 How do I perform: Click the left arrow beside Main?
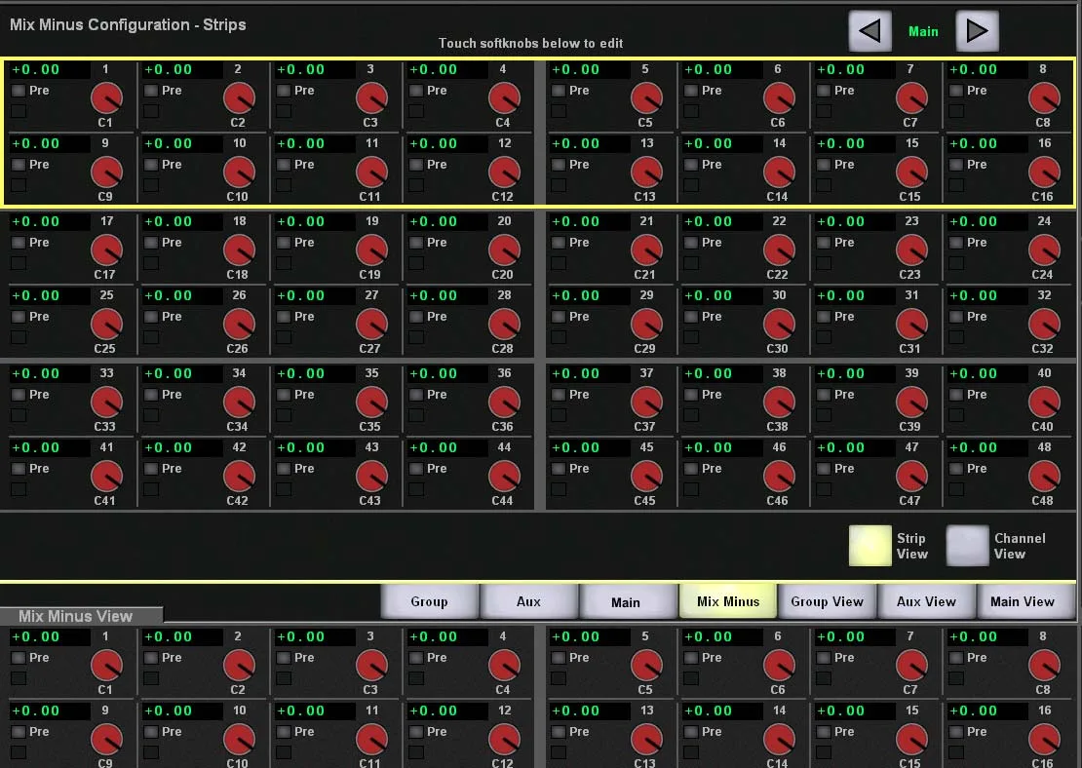point(869,31)
